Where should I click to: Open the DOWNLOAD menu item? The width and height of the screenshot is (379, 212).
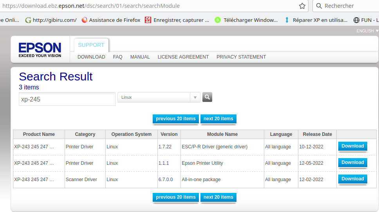91,57
